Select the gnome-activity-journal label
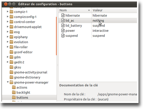 pos(31,72)
